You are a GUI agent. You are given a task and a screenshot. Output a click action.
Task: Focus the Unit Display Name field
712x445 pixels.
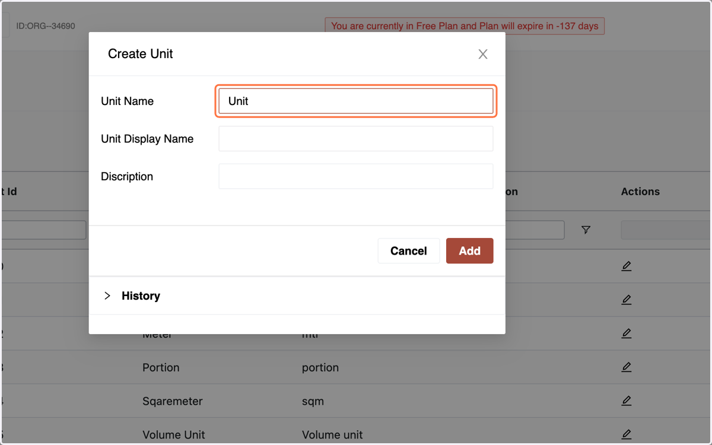(356, 139)
